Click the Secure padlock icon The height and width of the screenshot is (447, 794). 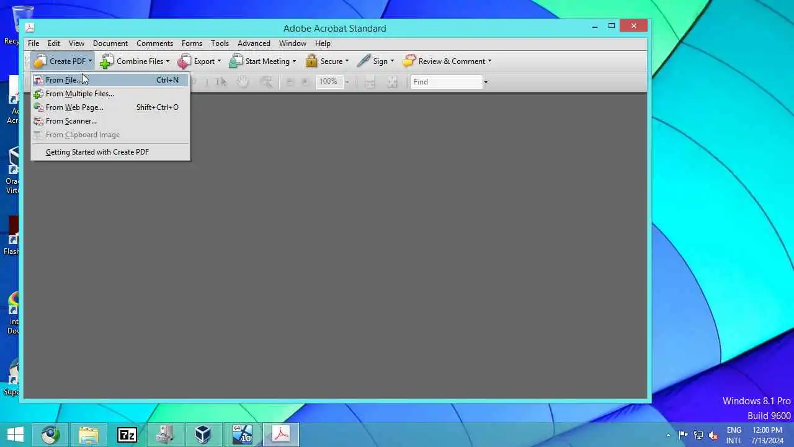point(311,61)
